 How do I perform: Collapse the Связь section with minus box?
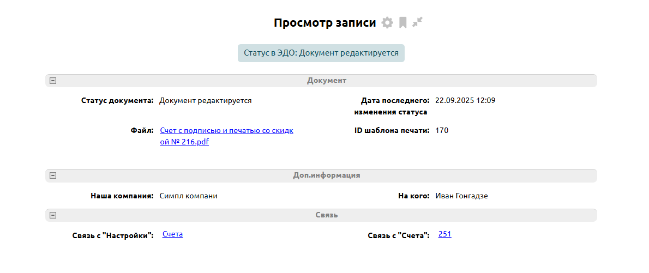pyautogui.click(x=53, y=215)
